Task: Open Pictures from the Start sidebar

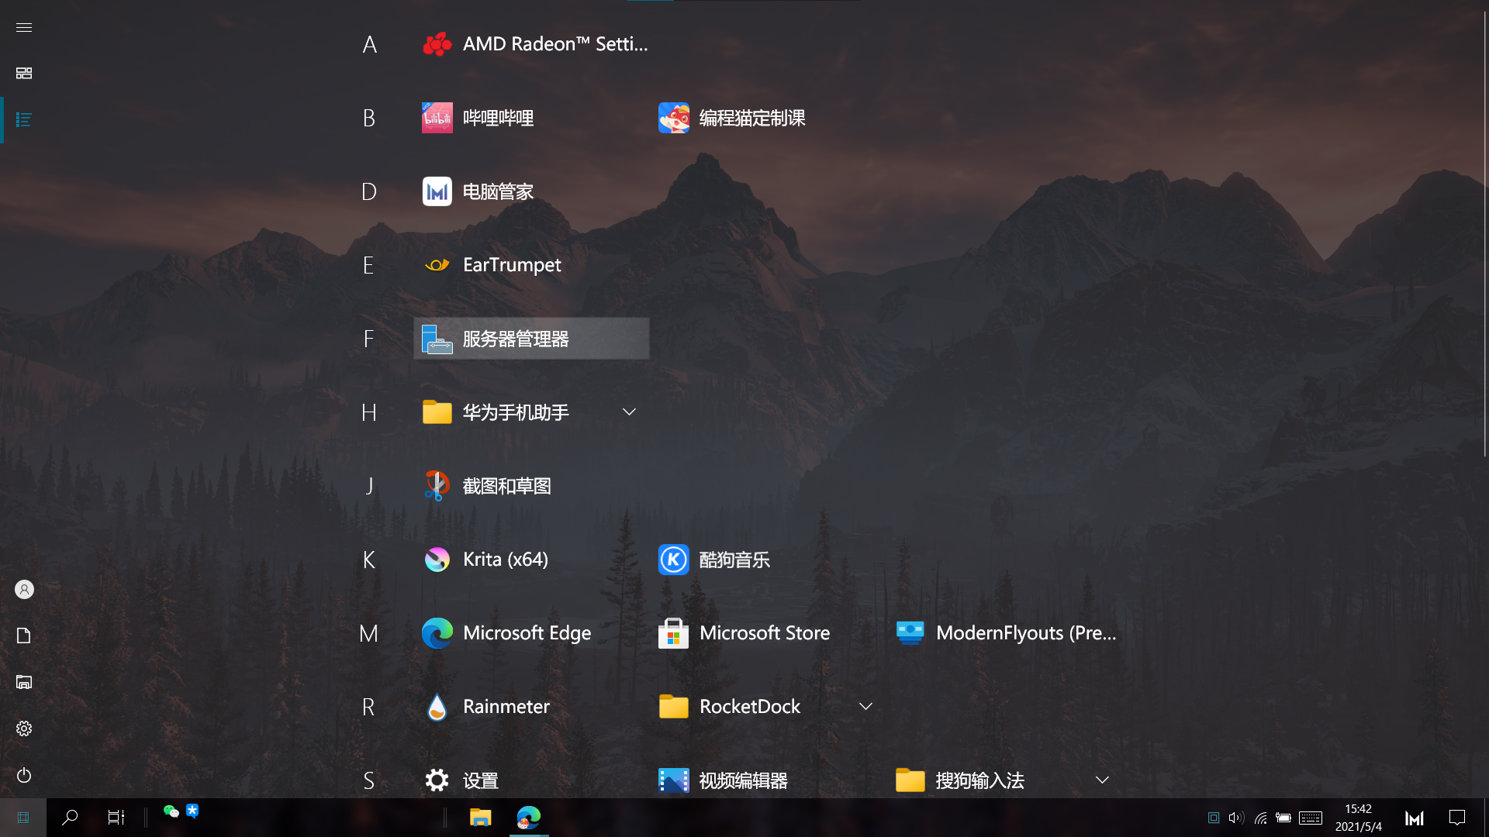Action: pos(24,683)
